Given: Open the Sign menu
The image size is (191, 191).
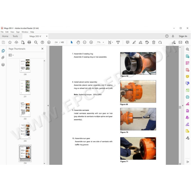Looking at the screenshot, I should coord(18,32).
